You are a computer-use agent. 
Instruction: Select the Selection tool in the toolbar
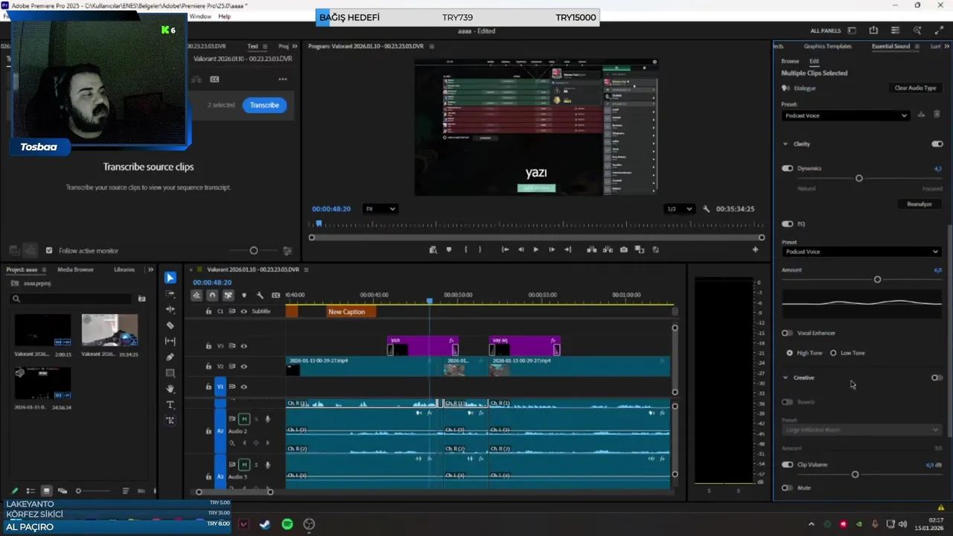(x=170, y=278)
